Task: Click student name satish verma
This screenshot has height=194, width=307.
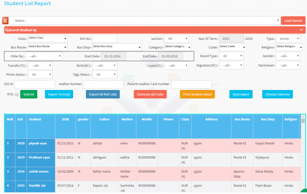Action: pyautogui.click(x=39, y=172)
